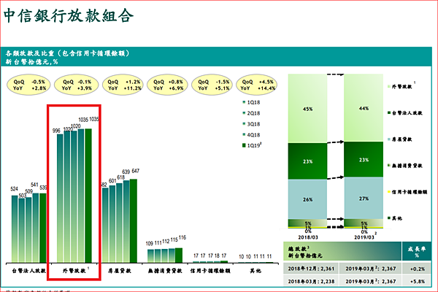
Task: Click bar value 647 for 房屋貸款
Action: pos(136,171)
